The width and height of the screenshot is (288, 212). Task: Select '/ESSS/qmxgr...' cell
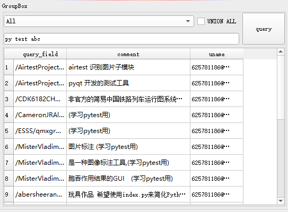tap(40, 131)
